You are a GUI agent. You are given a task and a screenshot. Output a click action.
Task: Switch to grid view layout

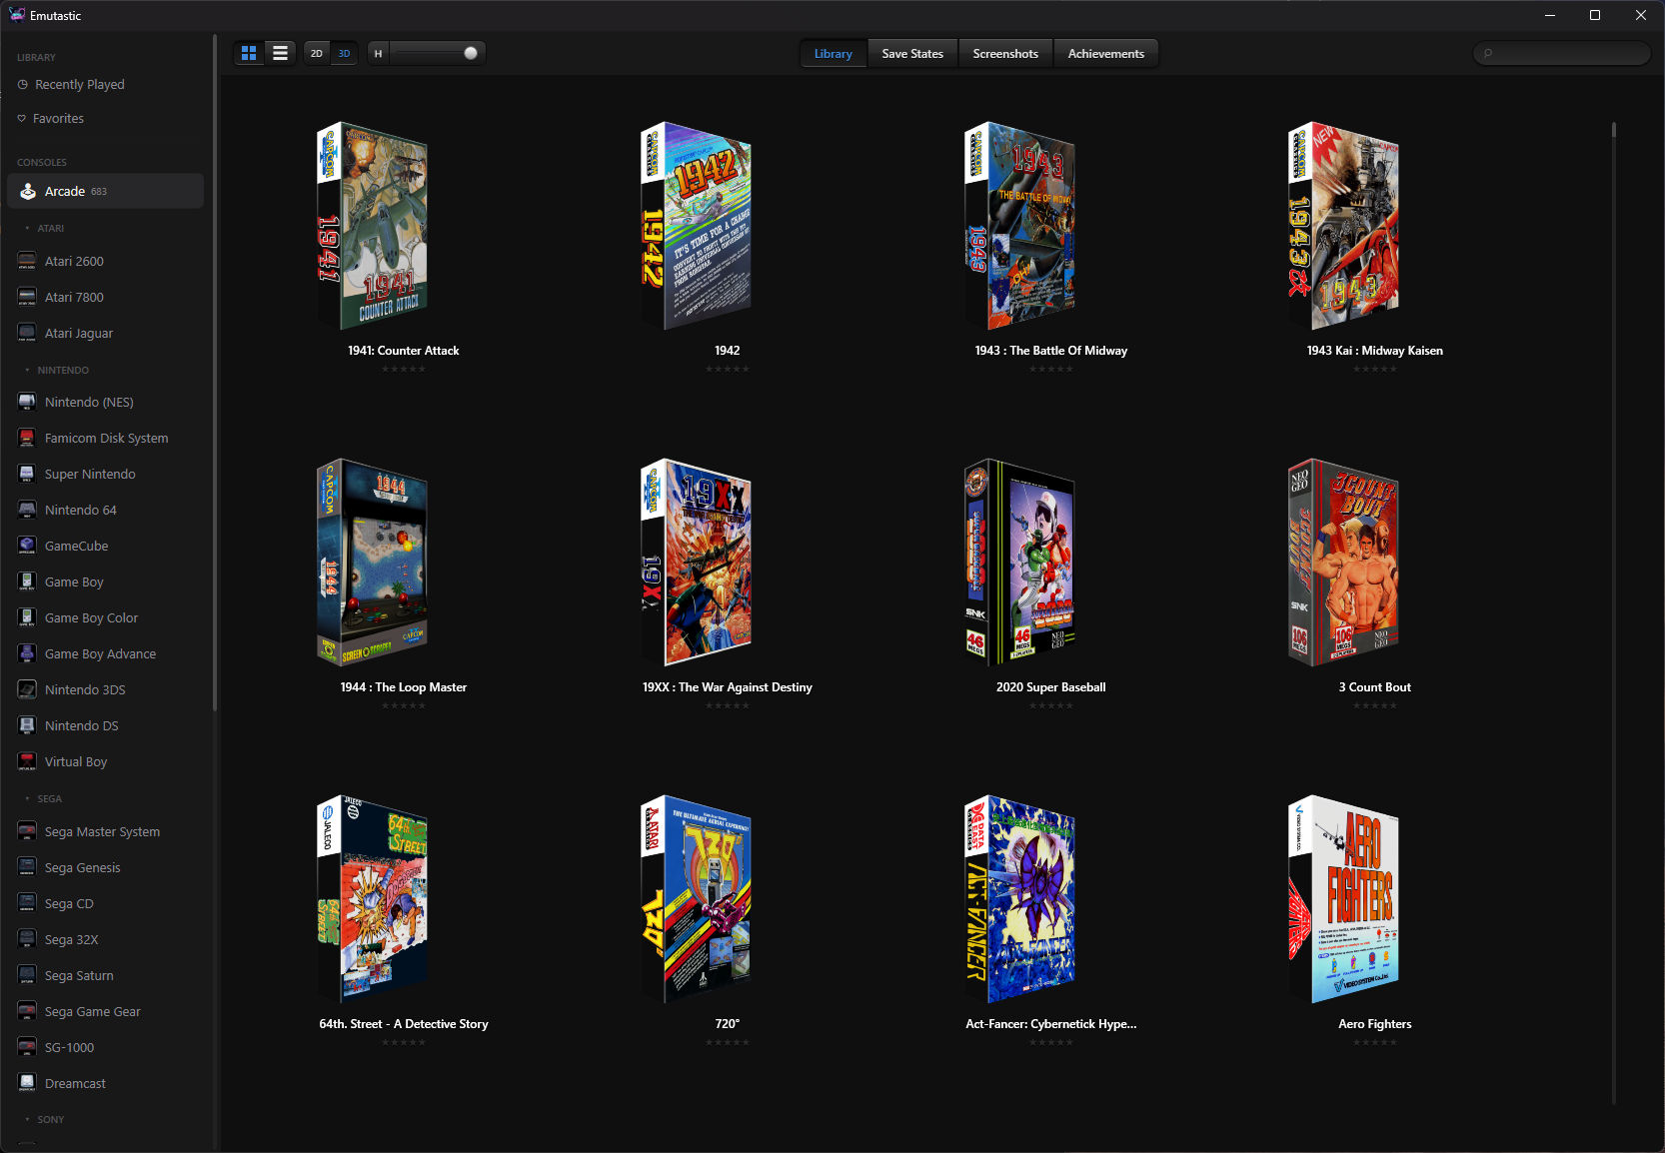tap(249, 53)
